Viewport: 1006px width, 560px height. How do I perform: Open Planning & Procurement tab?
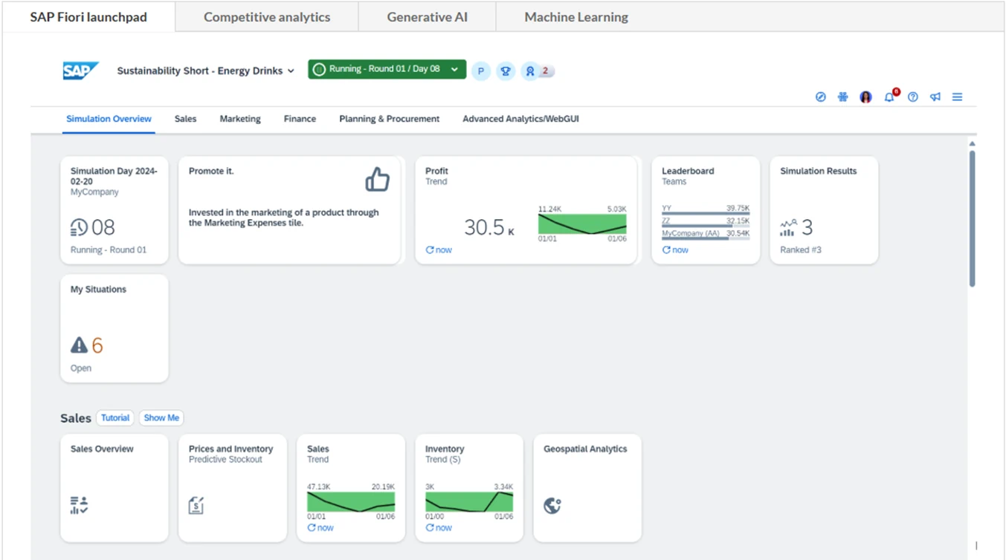click(390, 119)
